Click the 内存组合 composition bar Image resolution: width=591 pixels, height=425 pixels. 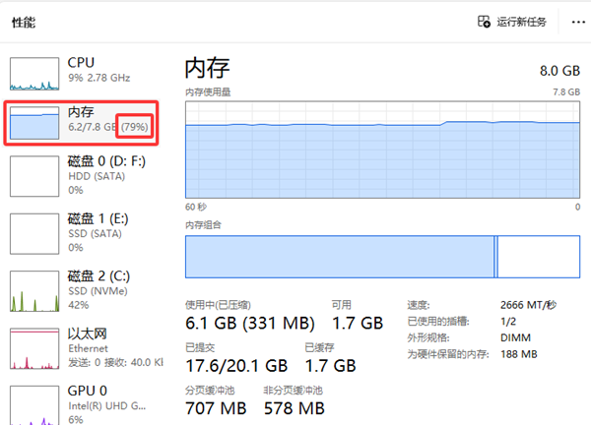click(x=382, y=257)
